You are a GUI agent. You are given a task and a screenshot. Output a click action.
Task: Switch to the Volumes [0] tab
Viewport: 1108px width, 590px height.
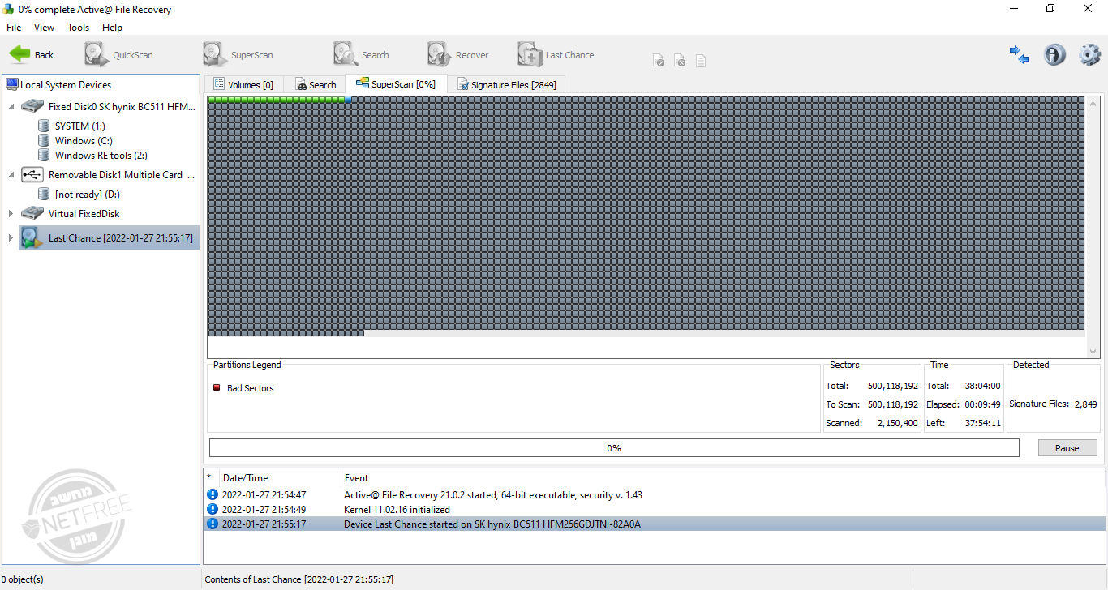tap(243, 84)
